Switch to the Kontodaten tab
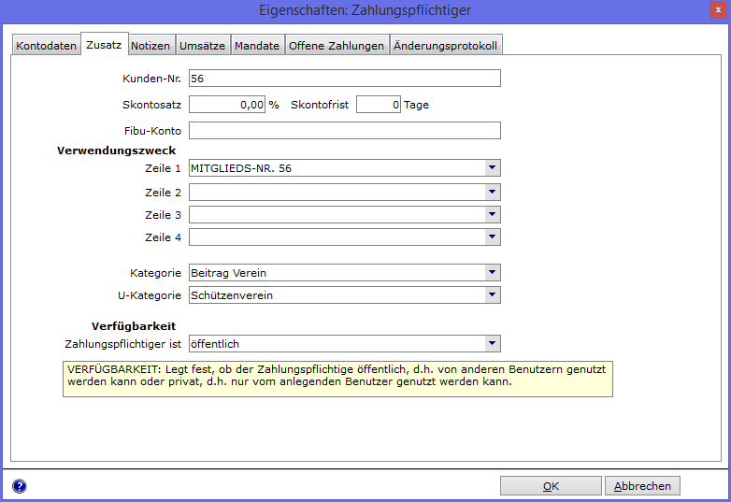 [46, 46]
